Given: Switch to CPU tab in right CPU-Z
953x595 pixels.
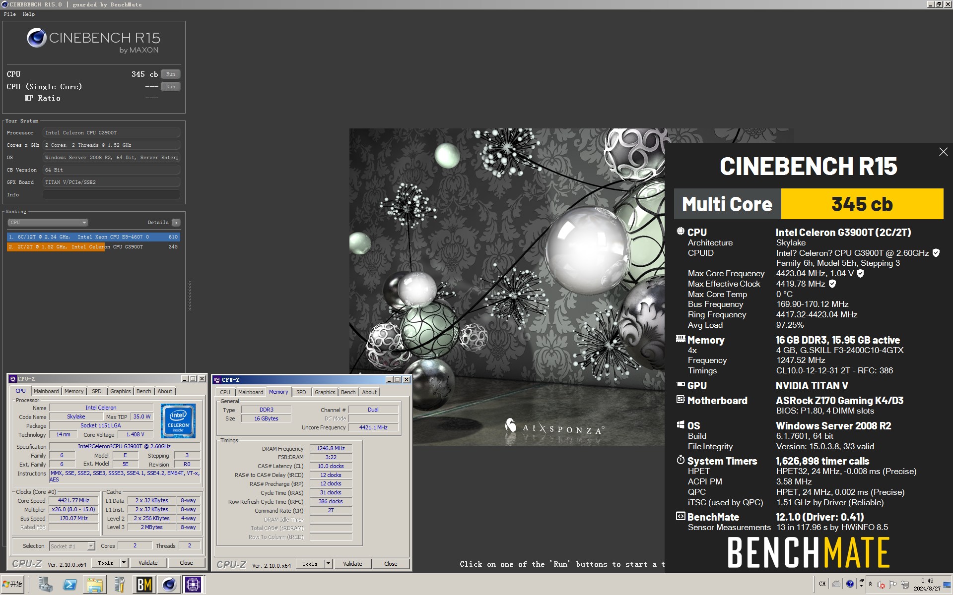Looking at the screenshot, I should [225, 392].
